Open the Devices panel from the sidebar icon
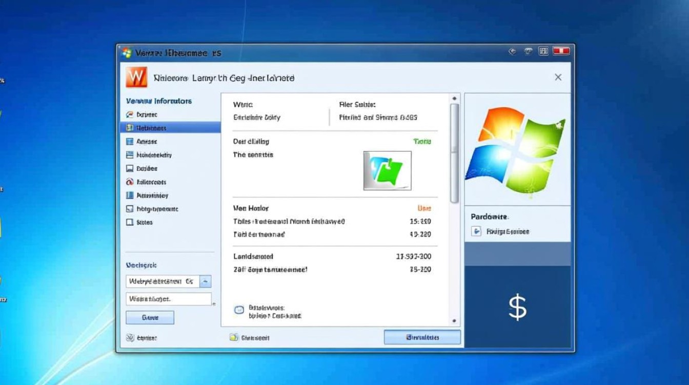The height and width of the screenshot is (385, 689). pos(131,168)
